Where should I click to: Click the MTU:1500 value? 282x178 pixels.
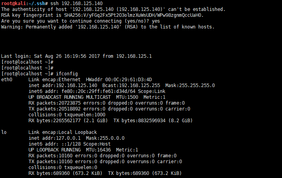pos(127,97)
